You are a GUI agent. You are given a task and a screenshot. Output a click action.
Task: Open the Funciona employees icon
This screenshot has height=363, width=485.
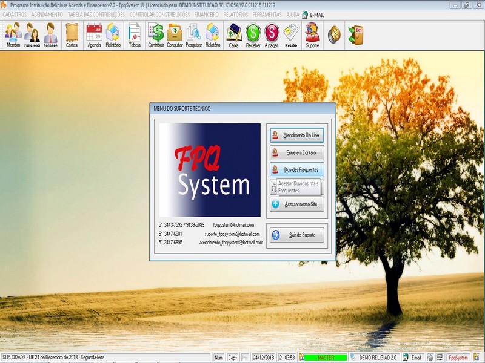[32, 35]
